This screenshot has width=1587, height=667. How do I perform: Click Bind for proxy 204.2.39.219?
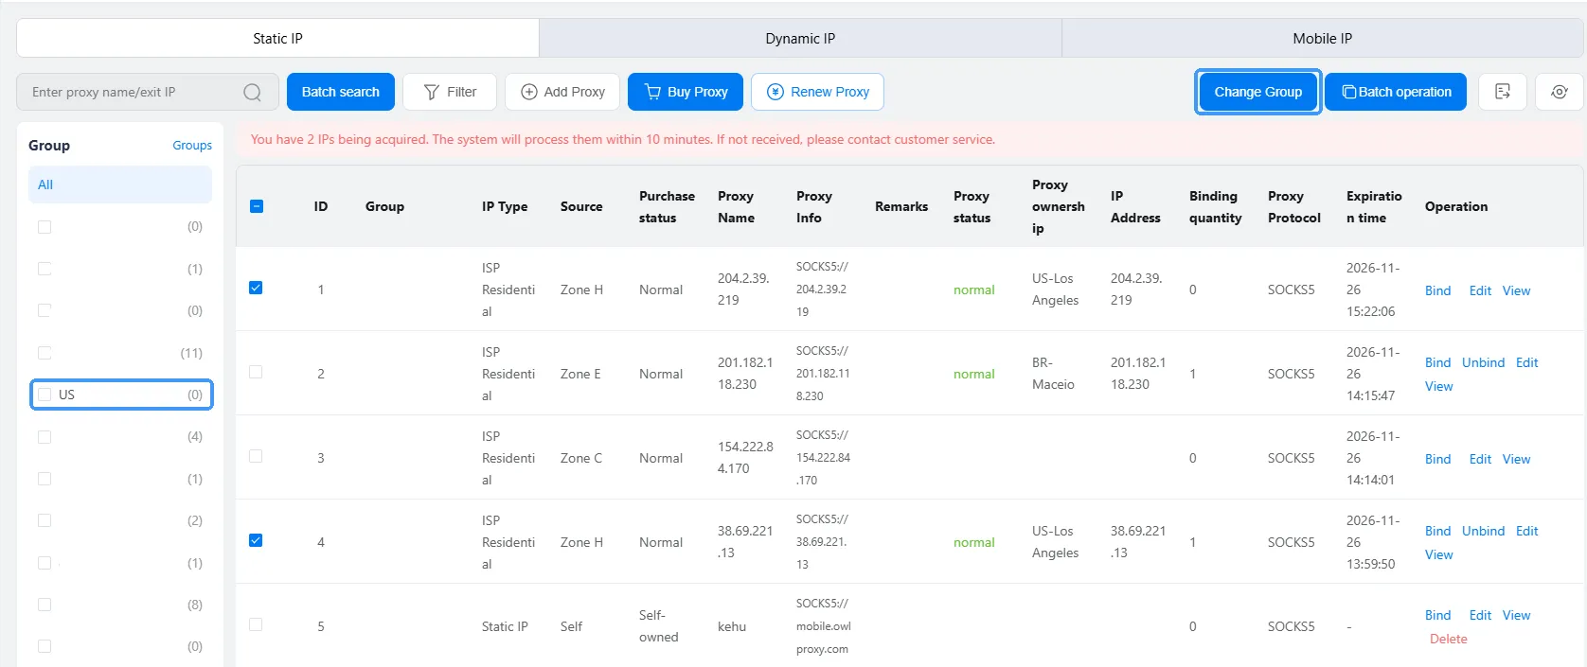click(x=1437, y=290)
